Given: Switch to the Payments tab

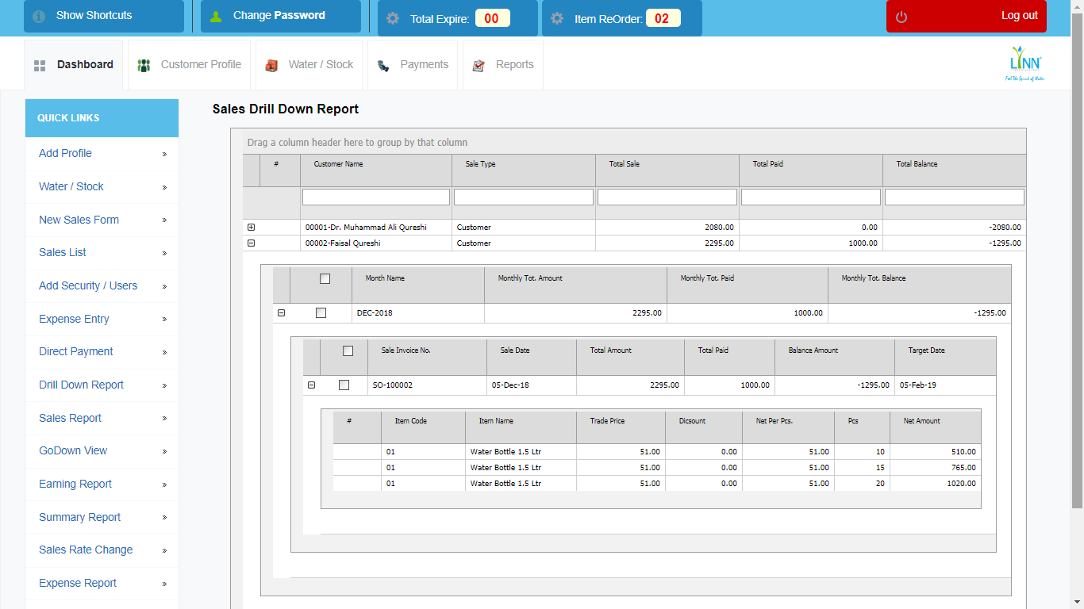Looking at the screenshot, I should [413, 65].
